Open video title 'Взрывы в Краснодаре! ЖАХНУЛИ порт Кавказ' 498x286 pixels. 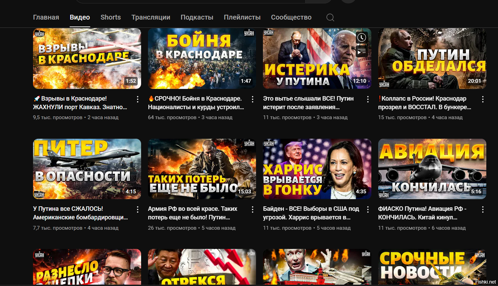[80, 103]
